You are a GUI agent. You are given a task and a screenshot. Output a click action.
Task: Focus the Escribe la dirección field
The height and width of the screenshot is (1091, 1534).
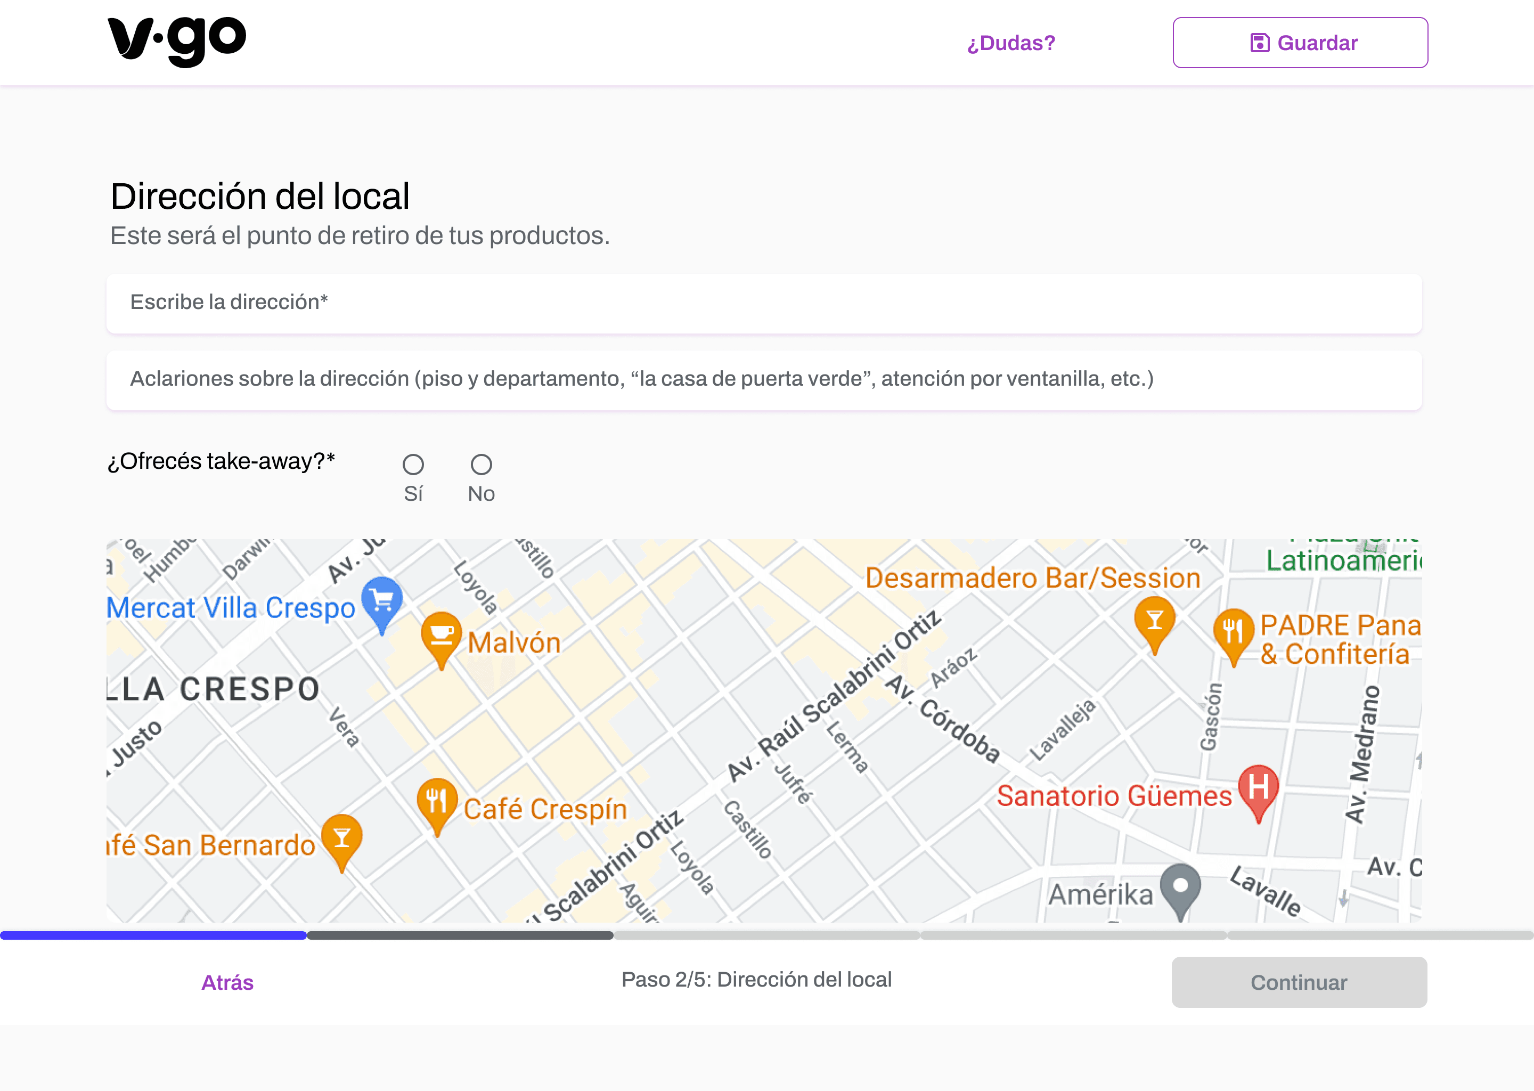(764, 303)
